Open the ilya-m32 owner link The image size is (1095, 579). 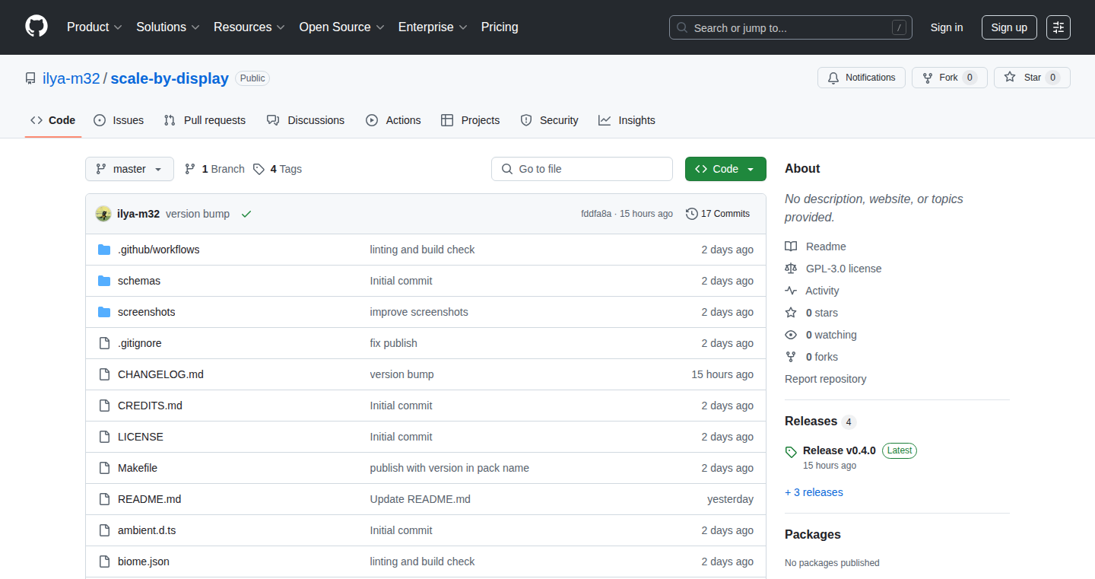click(71, 78)
